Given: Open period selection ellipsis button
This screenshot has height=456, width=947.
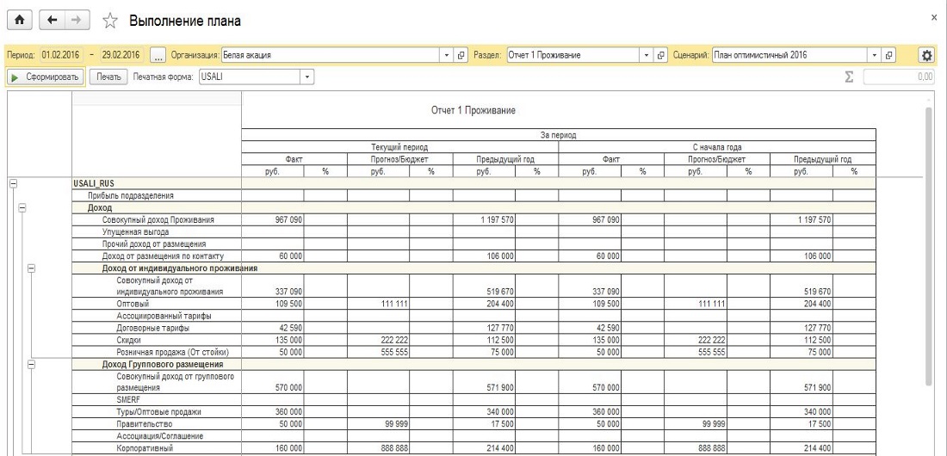Looking at the screenshot, I should pyautogui.click(x=158, y=55).
